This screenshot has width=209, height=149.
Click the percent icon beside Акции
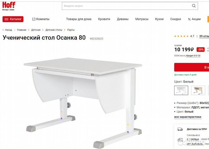click(x=189, y=19)
